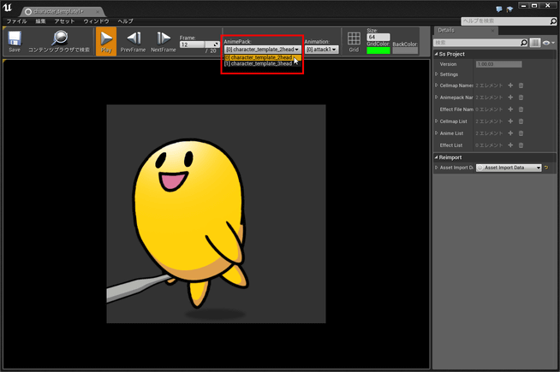Click the Frame number input field
Viewport: 560px width, 372px height.
tap(192, 44)
